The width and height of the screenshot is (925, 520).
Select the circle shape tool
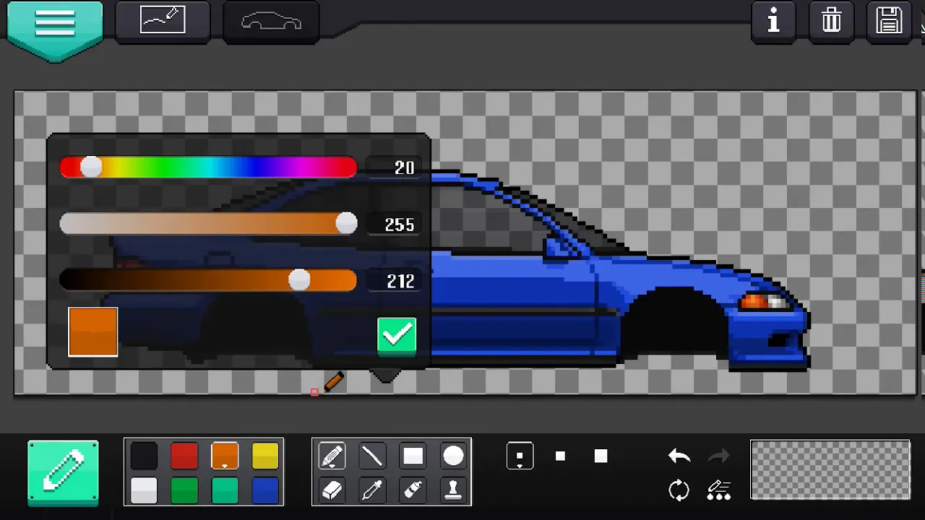tap(453, 456)
